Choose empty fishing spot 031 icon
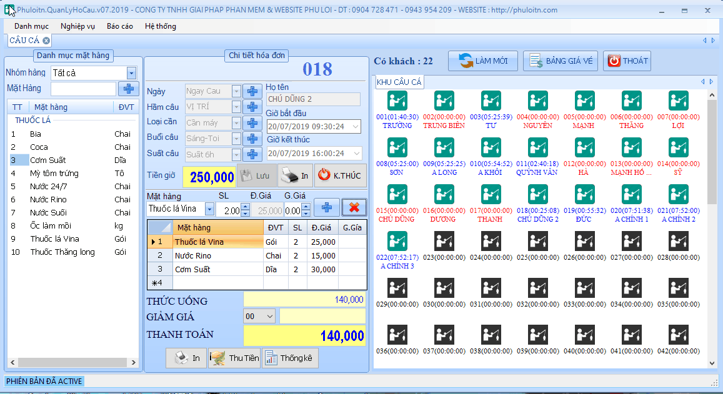The width and height of the screenshot is (723, 394). pos(491,288)
